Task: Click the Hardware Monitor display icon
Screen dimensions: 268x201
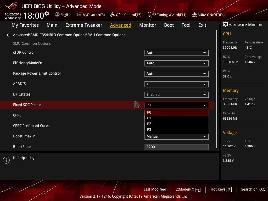Action: pos(225,25)
